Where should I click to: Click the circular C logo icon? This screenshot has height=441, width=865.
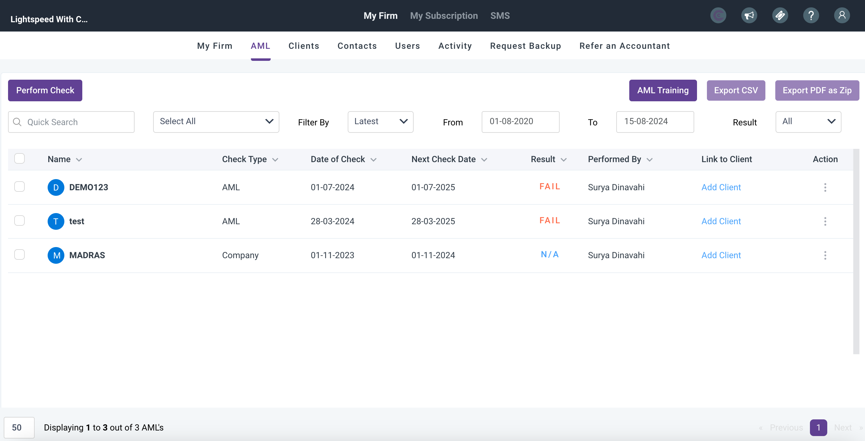pyautogui.click(x=718, y=15)
